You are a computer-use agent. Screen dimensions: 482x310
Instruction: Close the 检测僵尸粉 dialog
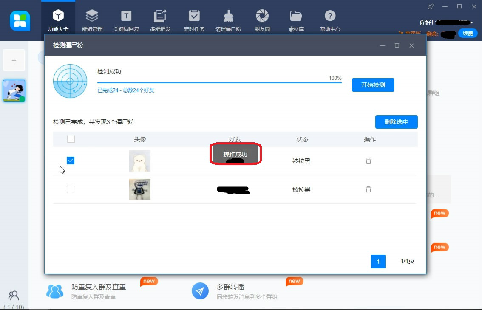pyautogui.click(x=411, y=45)
